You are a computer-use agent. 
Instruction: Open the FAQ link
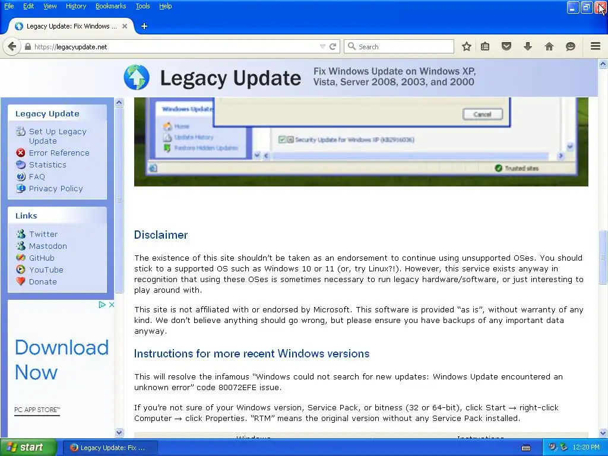pyautogui.click(x=37, y=177)
